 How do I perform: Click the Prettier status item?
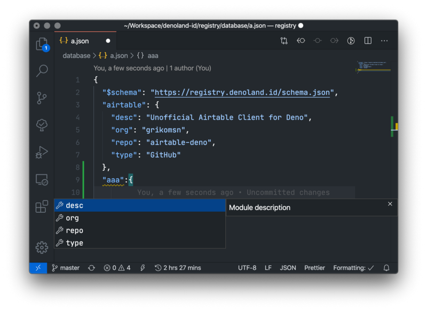coord(314,268)
